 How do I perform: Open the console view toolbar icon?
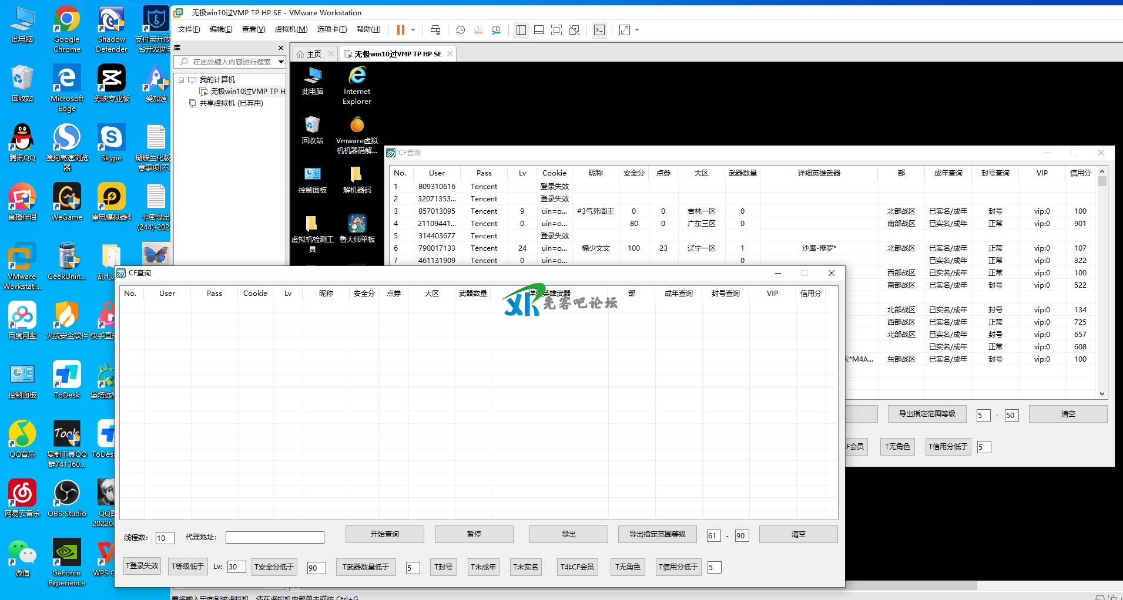(599, 30)
